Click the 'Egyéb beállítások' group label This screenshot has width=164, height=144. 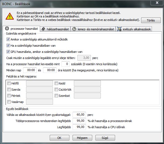coord(17,109)
